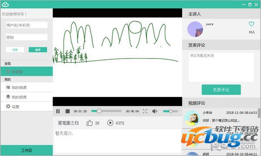Click the view count 6372

click(120, 123)
